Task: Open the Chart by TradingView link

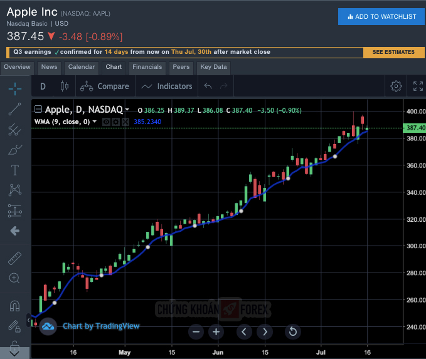Action: [x=101, y=326]
